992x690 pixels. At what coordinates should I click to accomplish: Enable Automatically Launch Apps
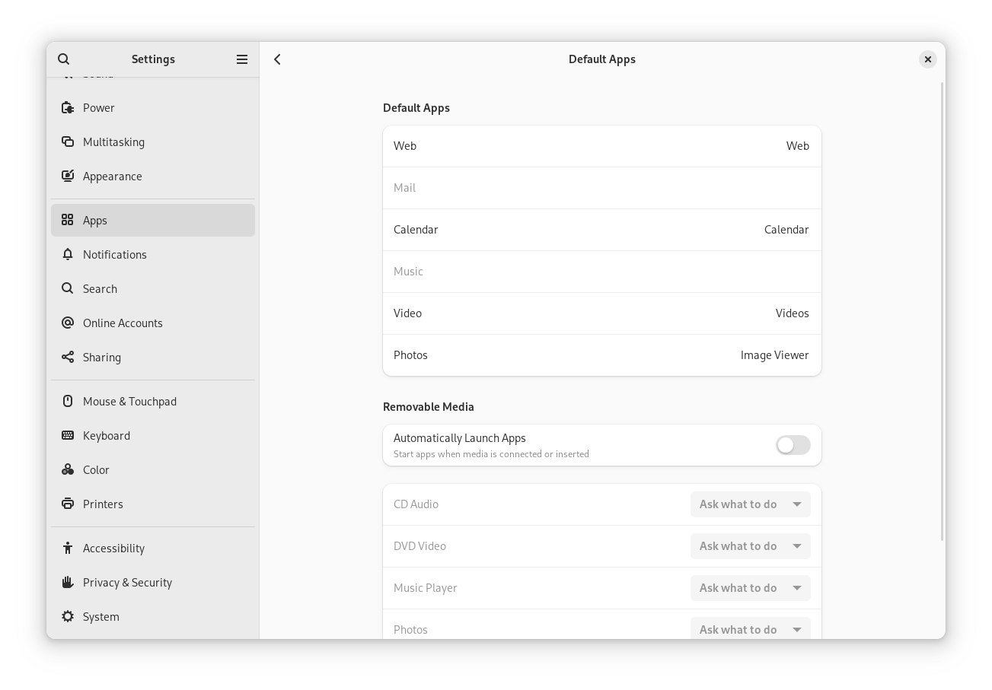click(x=793, y=445)
